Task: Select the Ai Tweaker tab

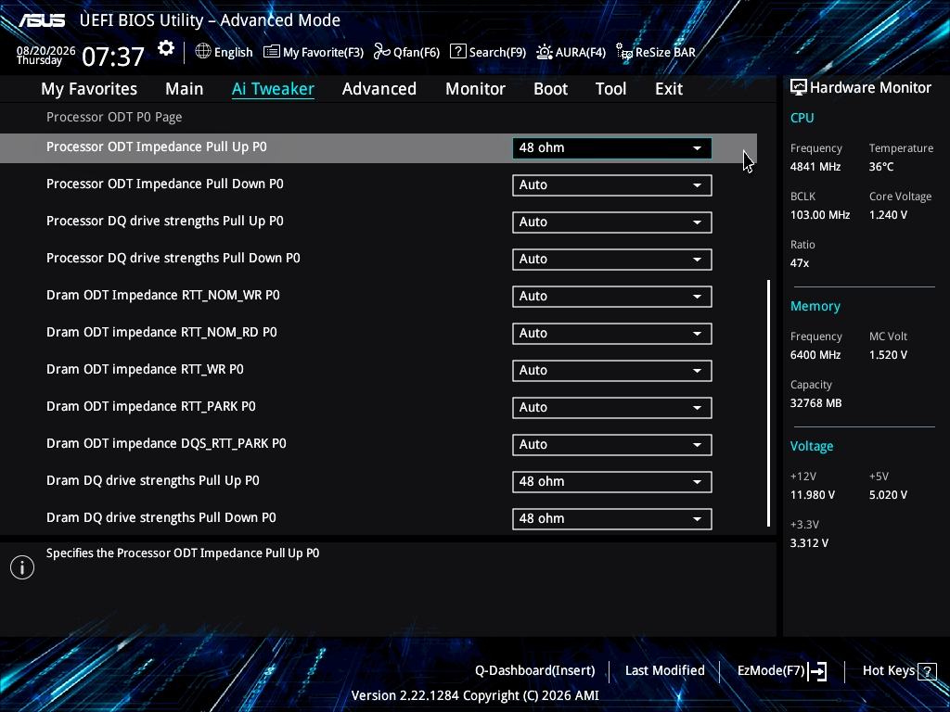Action: (x=273, y=89)
